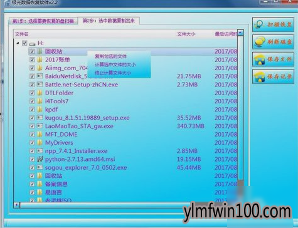Image resolution: width=298 pixels, height=228 pixels.
Task: Click the 2017账单 folder icon
Action: click(x=40, y=60)
